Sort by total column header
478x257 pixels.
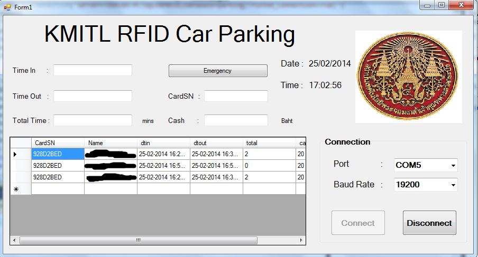tap(269, 142)
